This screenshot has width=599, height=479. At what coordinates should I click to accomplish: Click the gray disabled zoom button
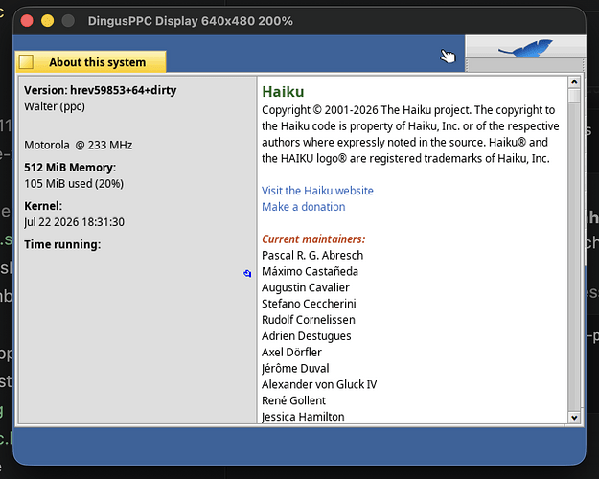tap(68, 21)
